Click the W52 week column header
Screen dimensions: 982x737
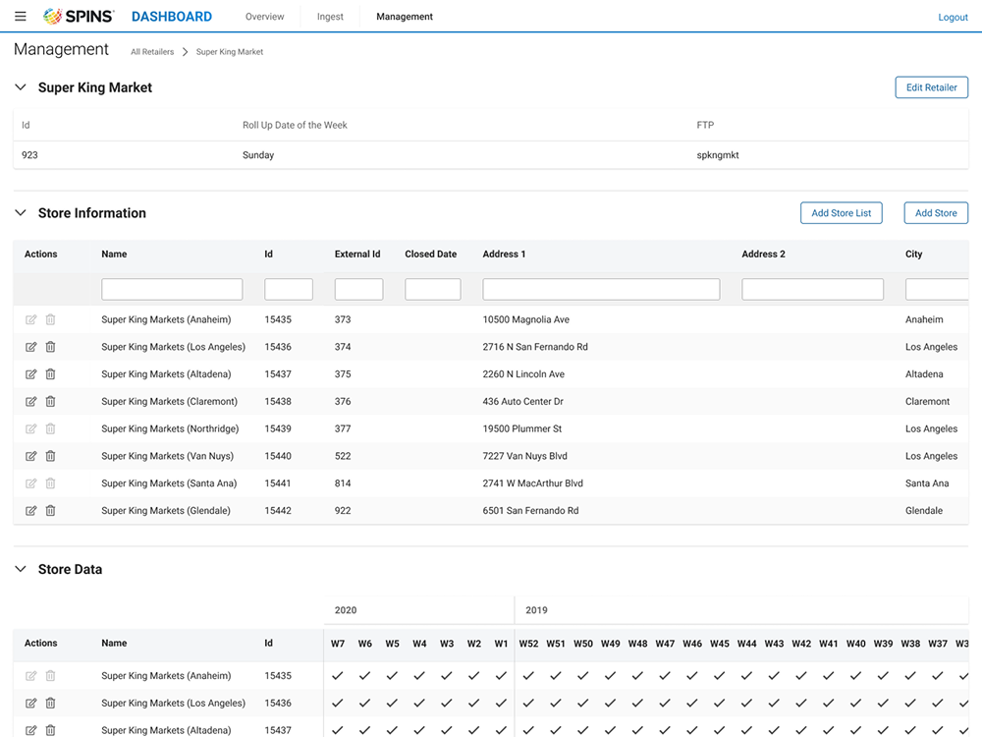528,644
